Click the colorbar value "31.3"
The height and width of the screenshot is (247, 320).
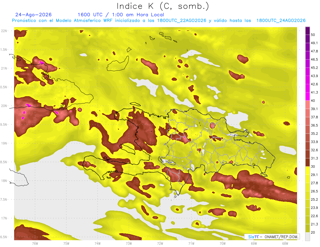pyautogui.click(x=314, y=158)
